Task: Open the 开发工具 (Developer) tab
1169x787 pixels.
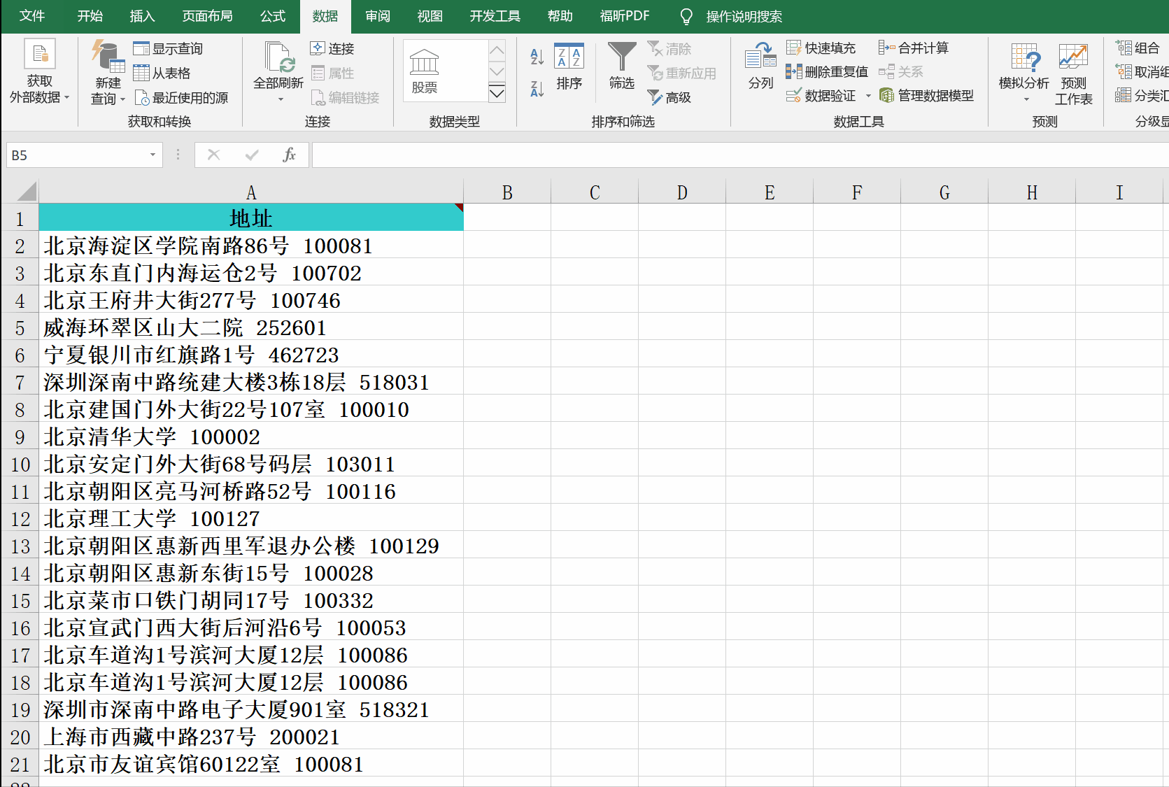Action: [495, 16]
